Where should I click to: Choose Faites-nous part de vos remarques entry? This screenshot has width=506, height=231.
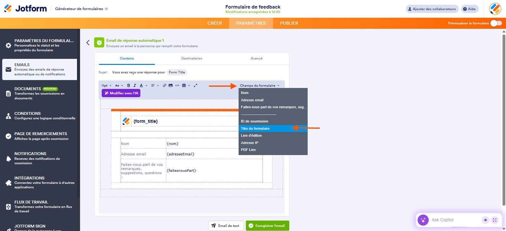(x=273, y=107)
